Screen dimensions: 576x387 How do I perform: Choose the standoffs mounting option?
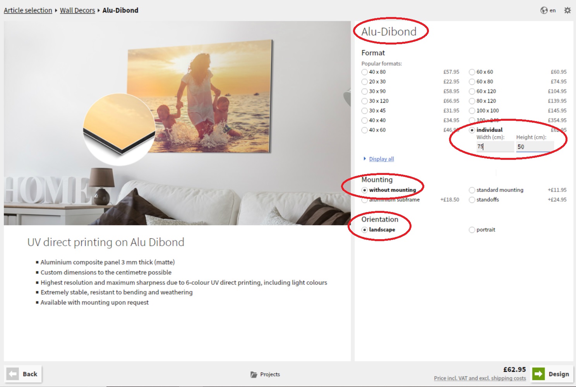click(x=472, y=200)
